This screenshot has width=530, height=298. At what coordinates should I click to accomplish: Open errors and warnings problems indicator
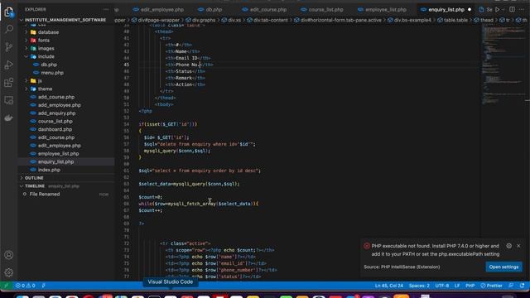tap(26, 286)
